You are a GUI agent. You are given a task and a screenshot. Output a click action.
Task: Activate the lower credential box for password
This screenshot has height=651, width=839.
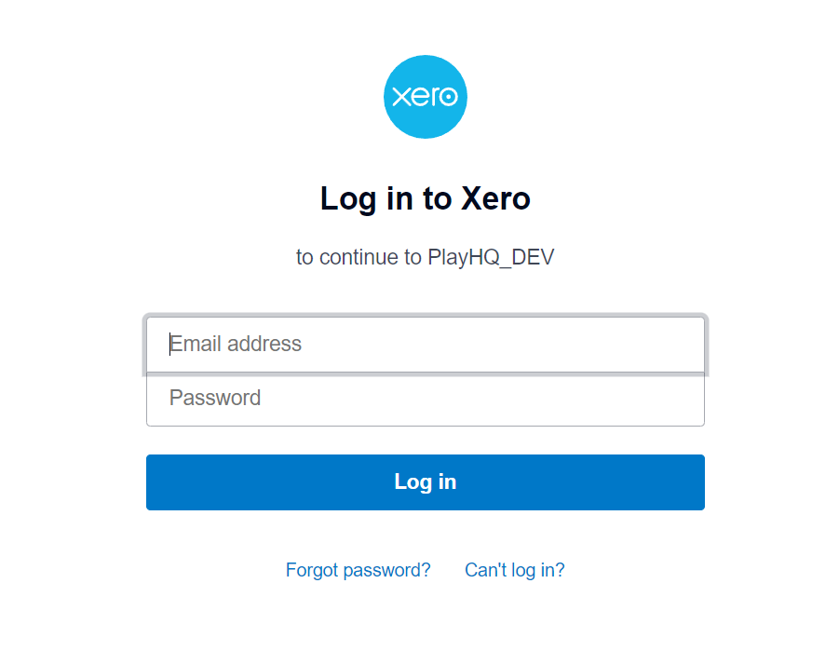(425, 399)
